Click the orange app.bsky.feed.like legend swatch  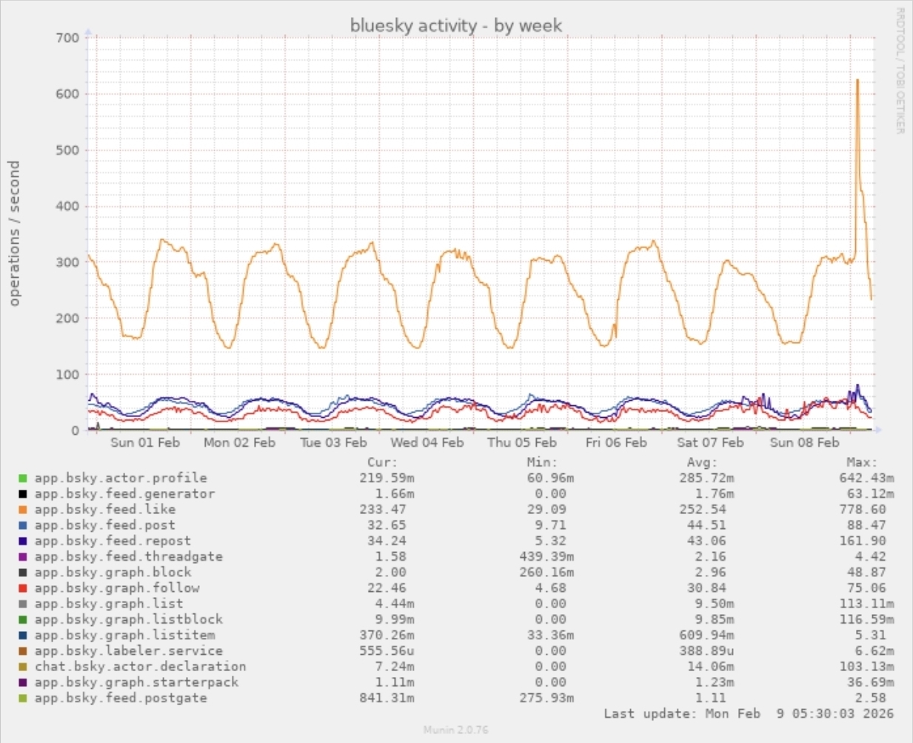(23, 510)
